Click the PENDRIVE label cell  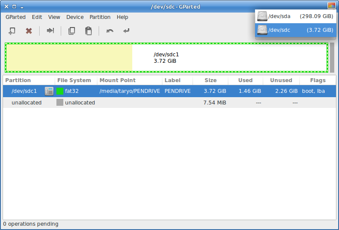177,91
